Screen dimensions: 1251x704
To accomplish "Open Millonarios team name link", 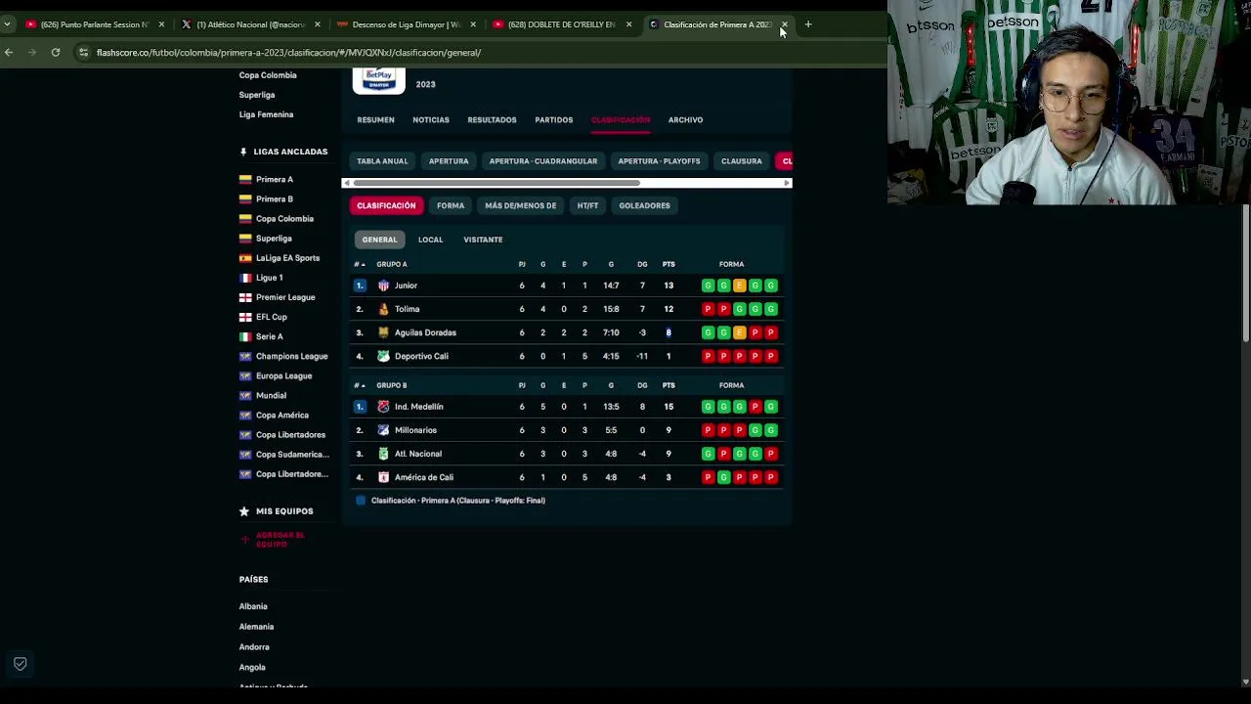I will tap(415, 430).
